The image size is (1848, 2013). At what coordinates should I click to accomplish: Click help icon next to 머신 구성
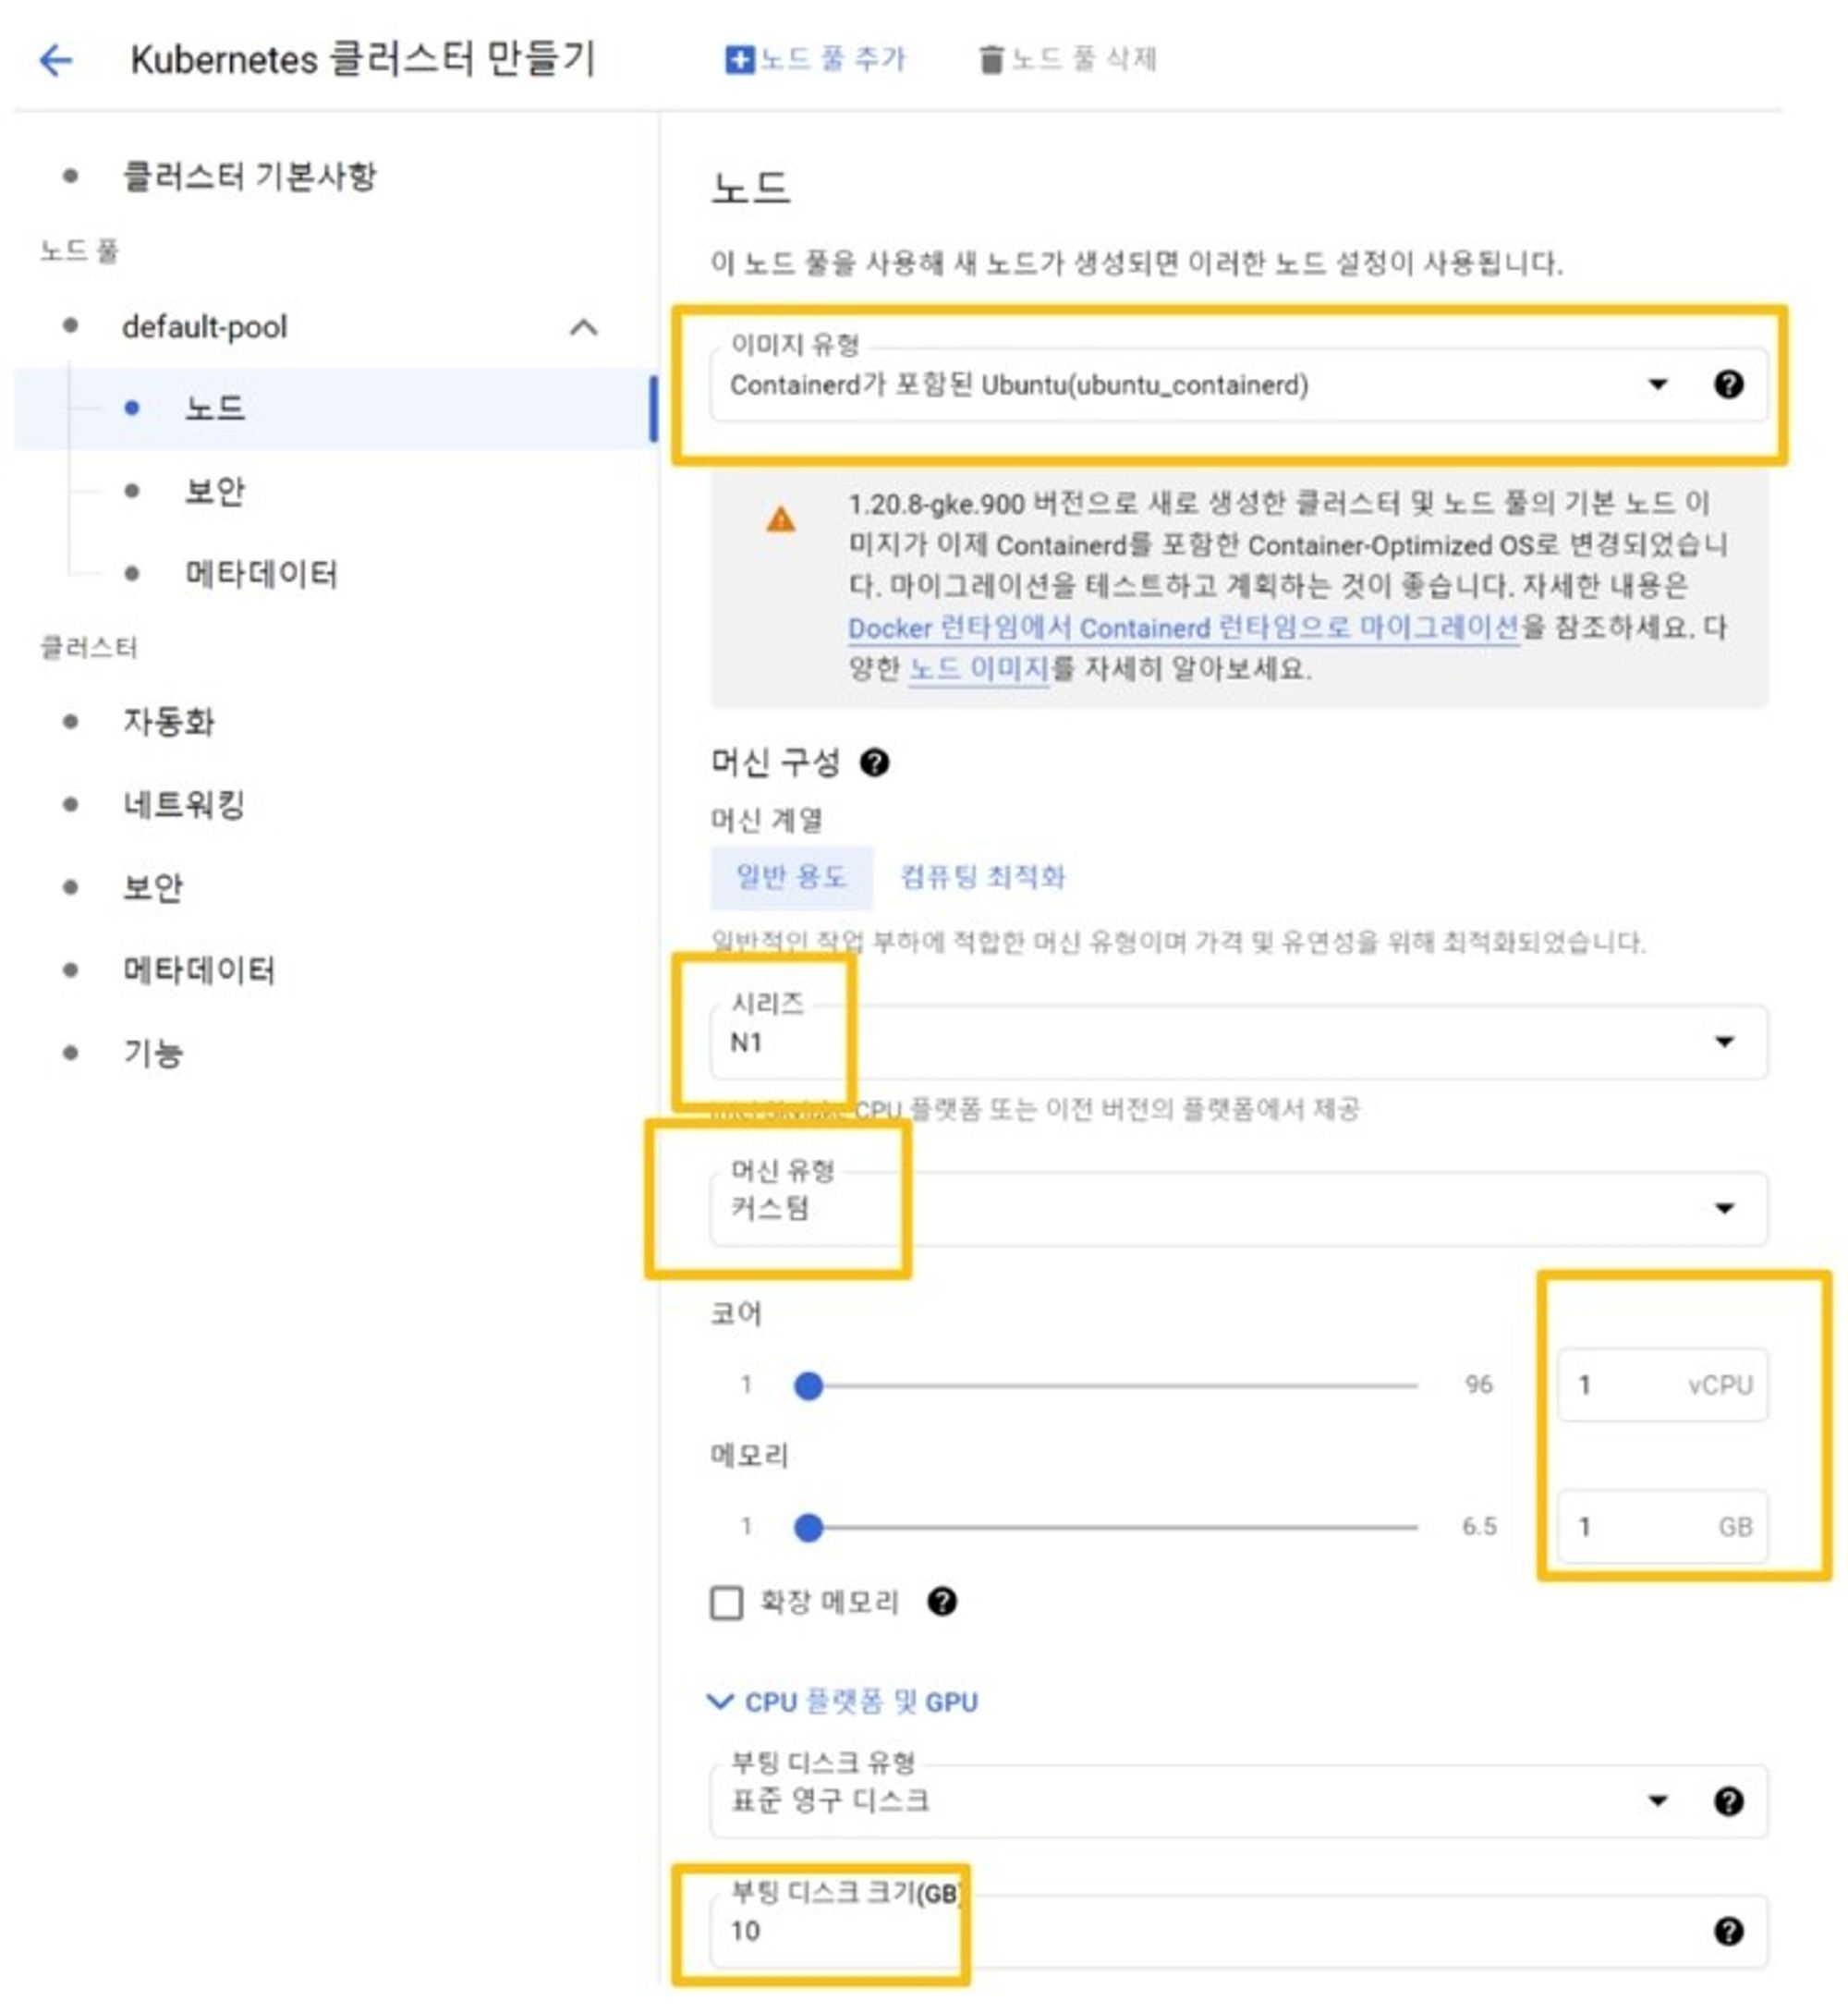(874, 763)
